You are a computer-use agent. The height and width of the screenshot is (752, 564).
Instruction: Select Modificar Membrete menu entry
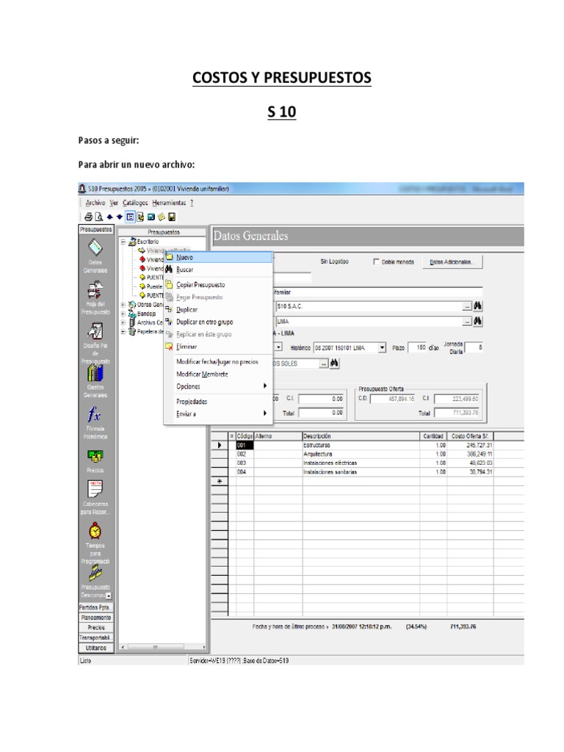click(x=219, y=374)
